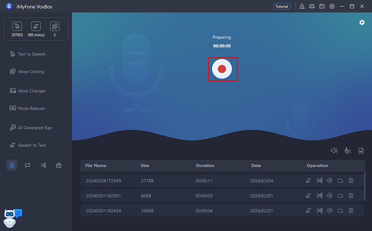The width and height of the screenshot is (372, 231).
Task: Open the chatbot assistant
Action: coord(13,218)
